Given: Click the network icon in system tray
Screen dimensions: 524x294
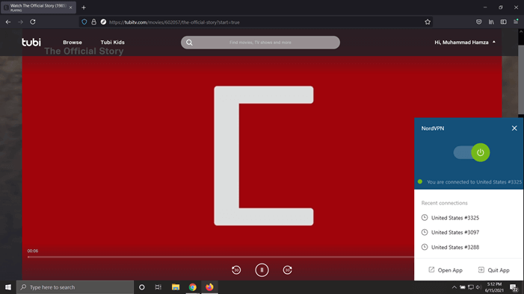Looking at the screenshot, I should click(x=470, y=287).
